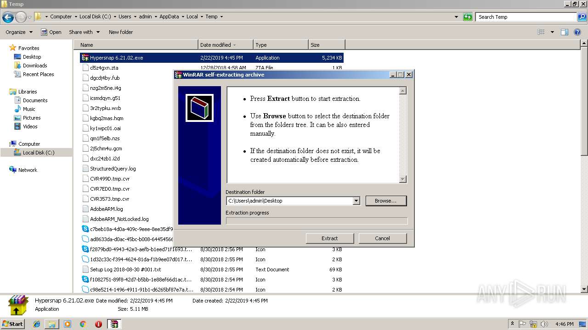Select Computer in the navigation pane

[x=29, y=144]
